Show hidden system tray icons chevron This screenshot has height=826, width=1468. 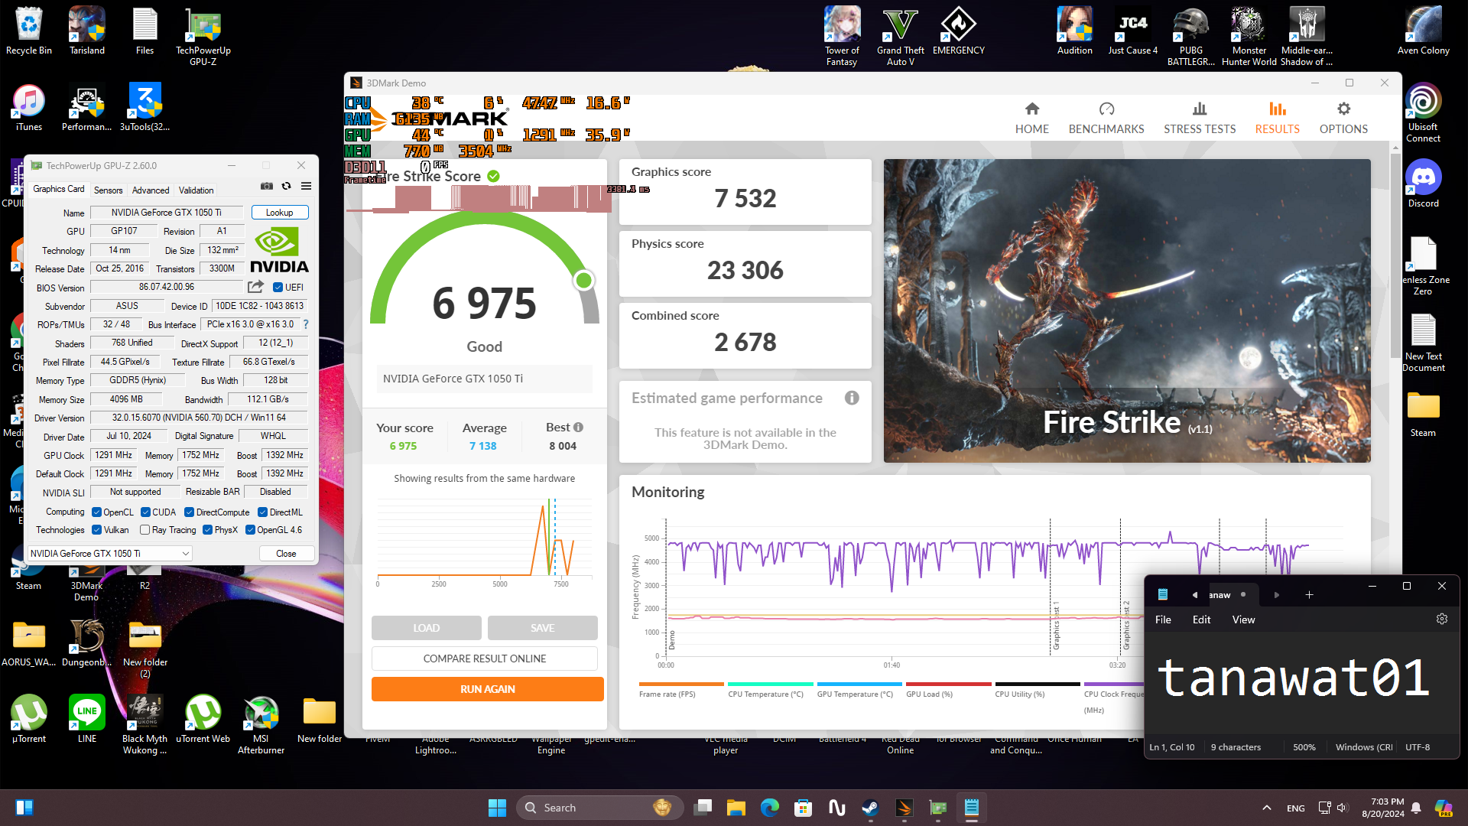(x=1266, y=808)
